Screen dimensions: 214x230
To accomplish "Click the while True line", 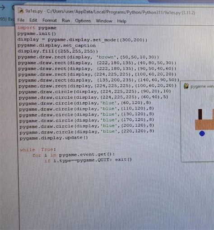I will pos(38,150).
